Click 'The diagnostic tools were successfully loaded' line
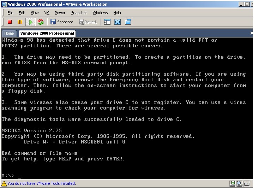This screenshot has width=258, height=188. coord(91,119)
